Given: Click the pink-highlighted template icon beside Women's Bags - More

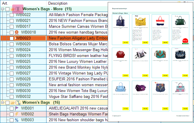Looking at the screenshot, I should click(x=17, y=9).
